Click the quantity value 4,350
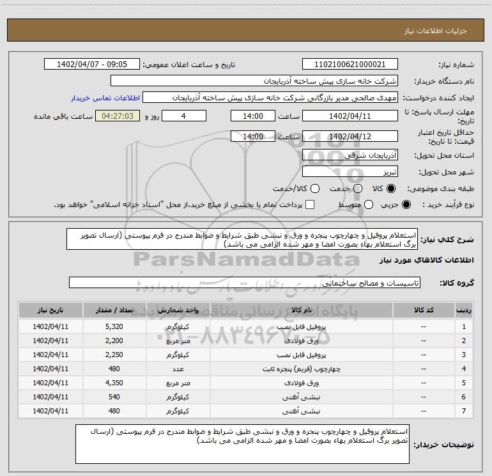 114,383
